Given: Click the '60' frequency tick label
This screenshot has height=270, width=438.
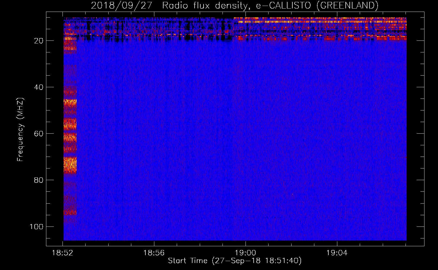Looking at the screenshot, I should [x=39, y=134].
